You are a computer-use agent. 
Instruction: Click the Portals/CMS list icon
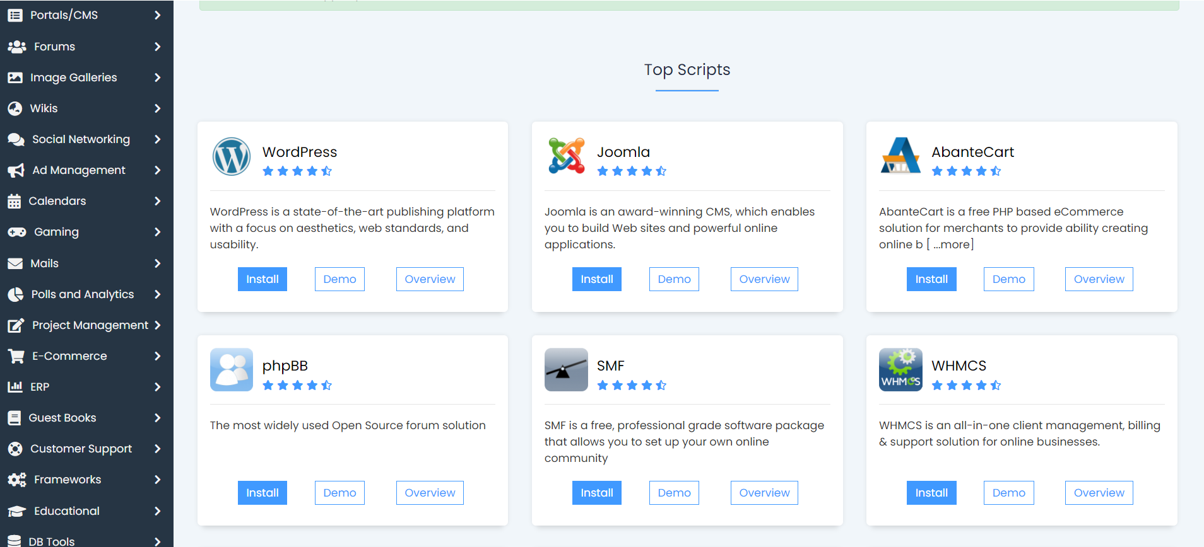click(15, 15)
